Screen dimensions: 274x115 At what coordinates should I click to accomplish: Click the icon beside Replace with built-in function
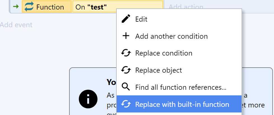coord(126,104)
